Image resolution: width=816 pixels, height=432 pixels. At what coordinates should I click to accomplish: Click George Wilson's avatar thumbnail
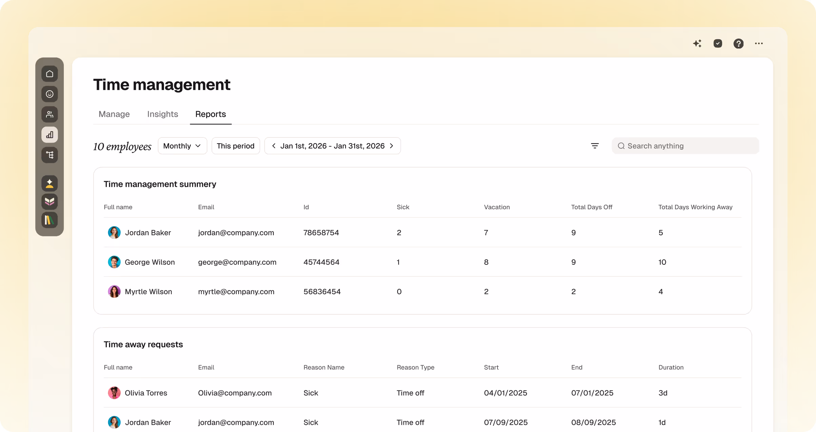[x=114, y=262]
